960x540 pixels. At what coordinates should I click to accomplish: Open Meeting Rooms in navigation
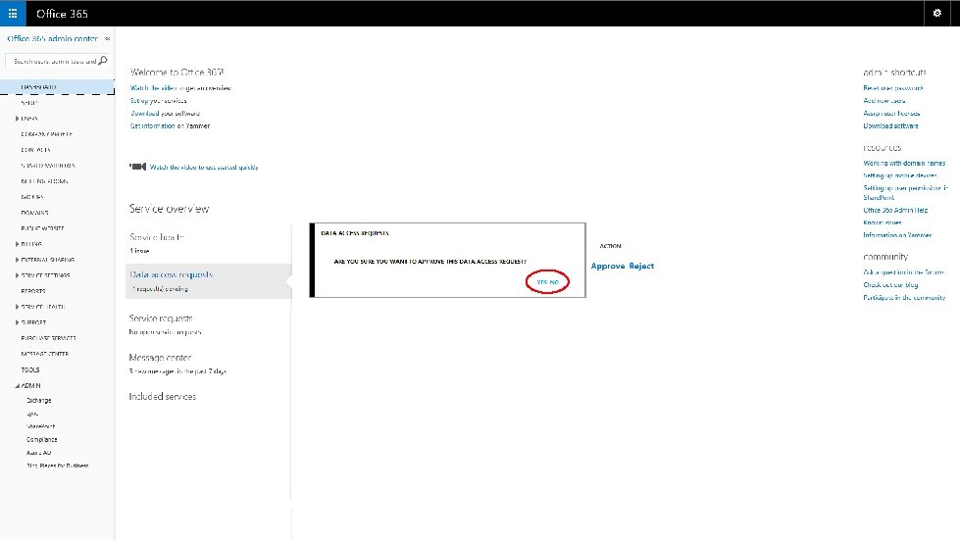click(45, 181)
